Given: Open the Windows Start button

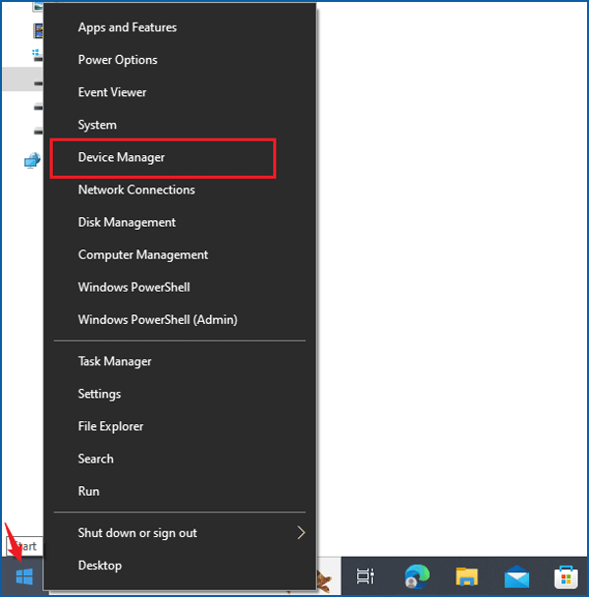Looking at the screenshot, I should (25, 576).
